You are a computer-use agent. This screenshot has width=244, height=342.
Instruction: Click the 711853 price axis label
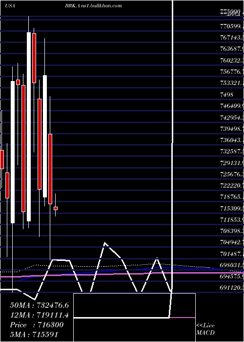pos(232,219)
